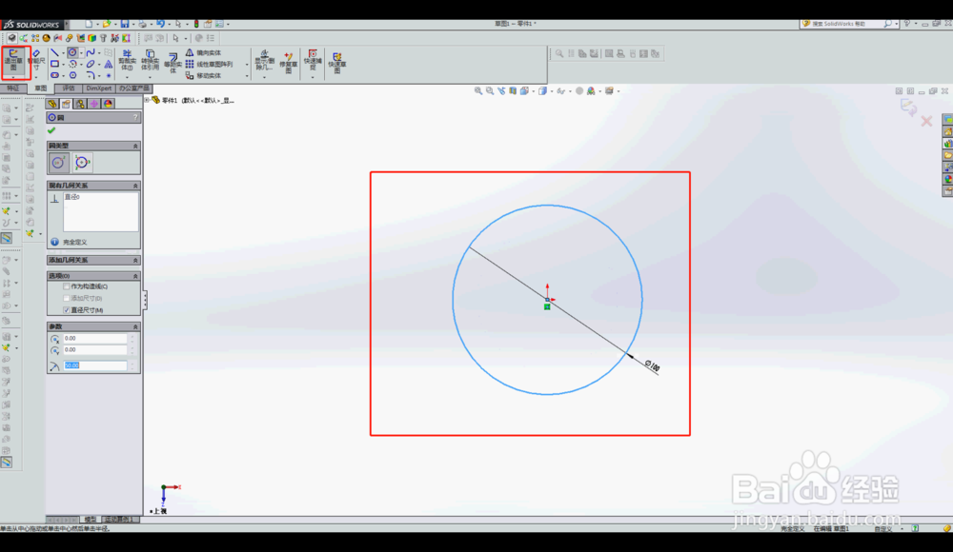Collapse the 选项 (Options) section
953x552 pixels.
(135, 276)
